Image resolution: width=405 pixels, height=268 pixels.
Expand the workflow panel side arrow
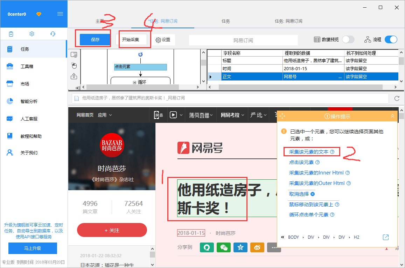pyautogui.click(x=77, y=88)
